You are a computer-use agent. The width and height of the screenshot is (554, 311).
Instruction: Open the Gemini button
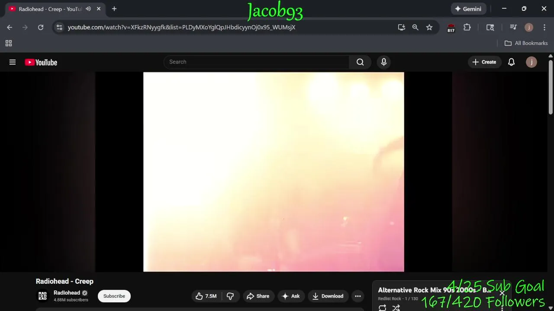click(468, 9)
